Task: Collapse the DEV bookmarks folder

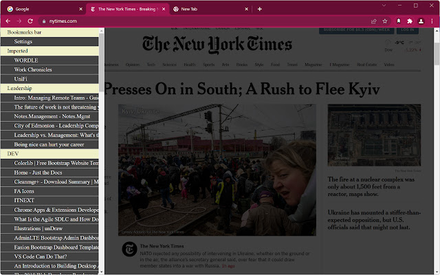Action: pos(49,153)
